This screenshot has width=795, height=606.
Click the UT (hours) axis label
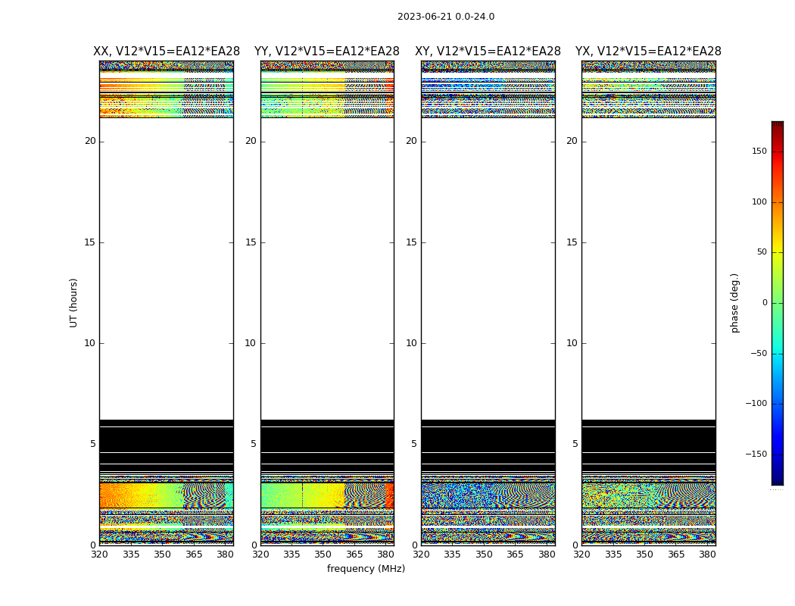(x=73, y=303)
